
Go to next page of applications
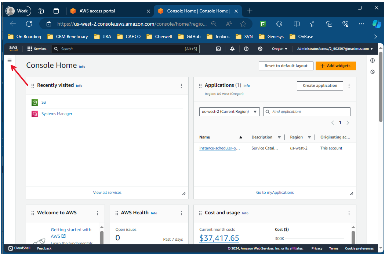tap(348, 123)
